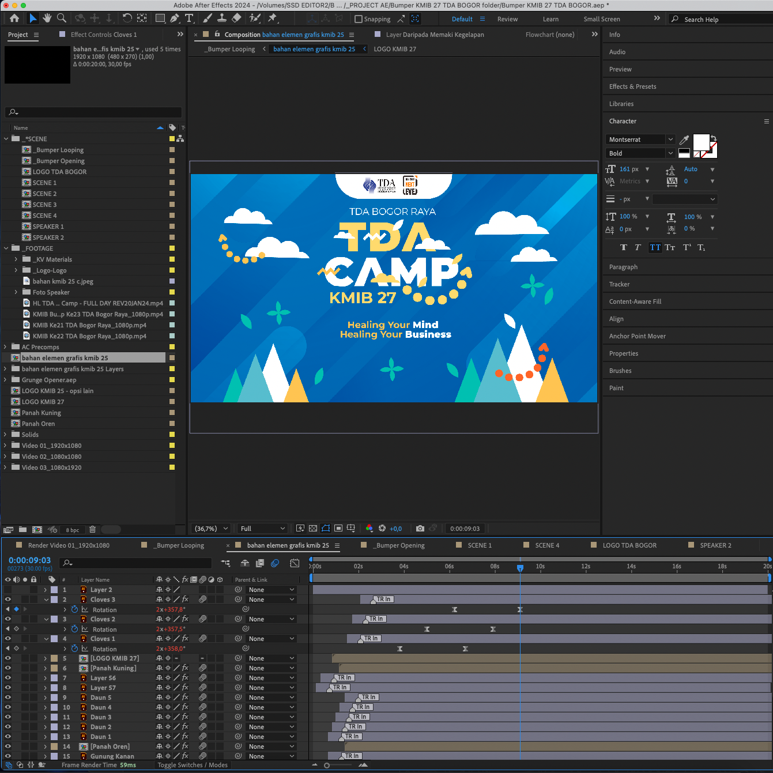Enable the Snapping checkbox
This screenshot has width=773, height=773.
pos(359,19)
